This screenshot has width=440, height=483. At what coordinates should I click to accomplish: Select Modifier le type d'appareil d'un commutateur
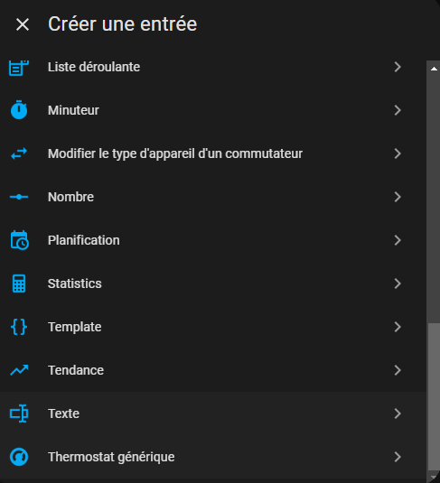(x=213, y=153)
